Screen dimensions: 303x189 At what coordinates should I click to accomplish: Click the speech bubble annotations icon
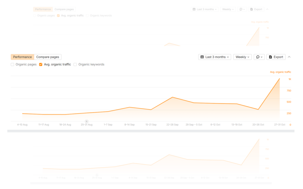click(x=258, y=57)
